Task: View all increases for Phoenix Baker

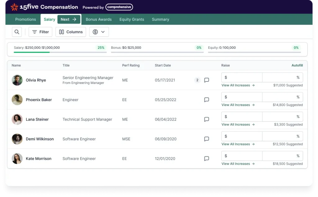Action: point(238,105)
